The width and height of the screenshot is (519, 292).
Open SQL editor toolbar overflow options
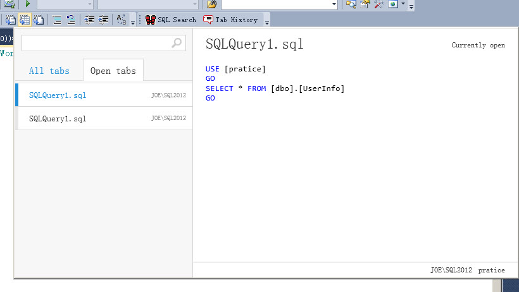(133, 22)
